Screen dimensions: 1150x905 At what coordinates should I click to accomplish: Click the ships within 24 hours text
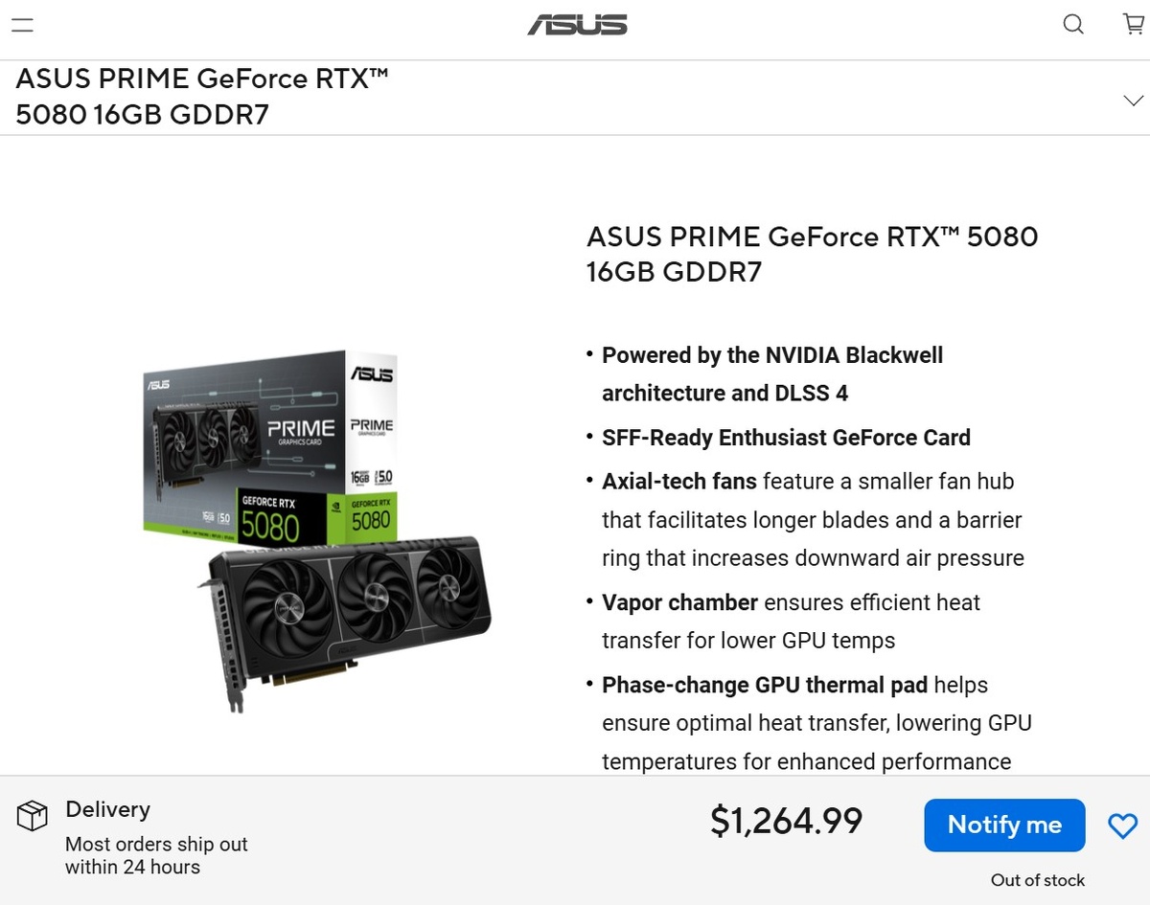point(156,855)
